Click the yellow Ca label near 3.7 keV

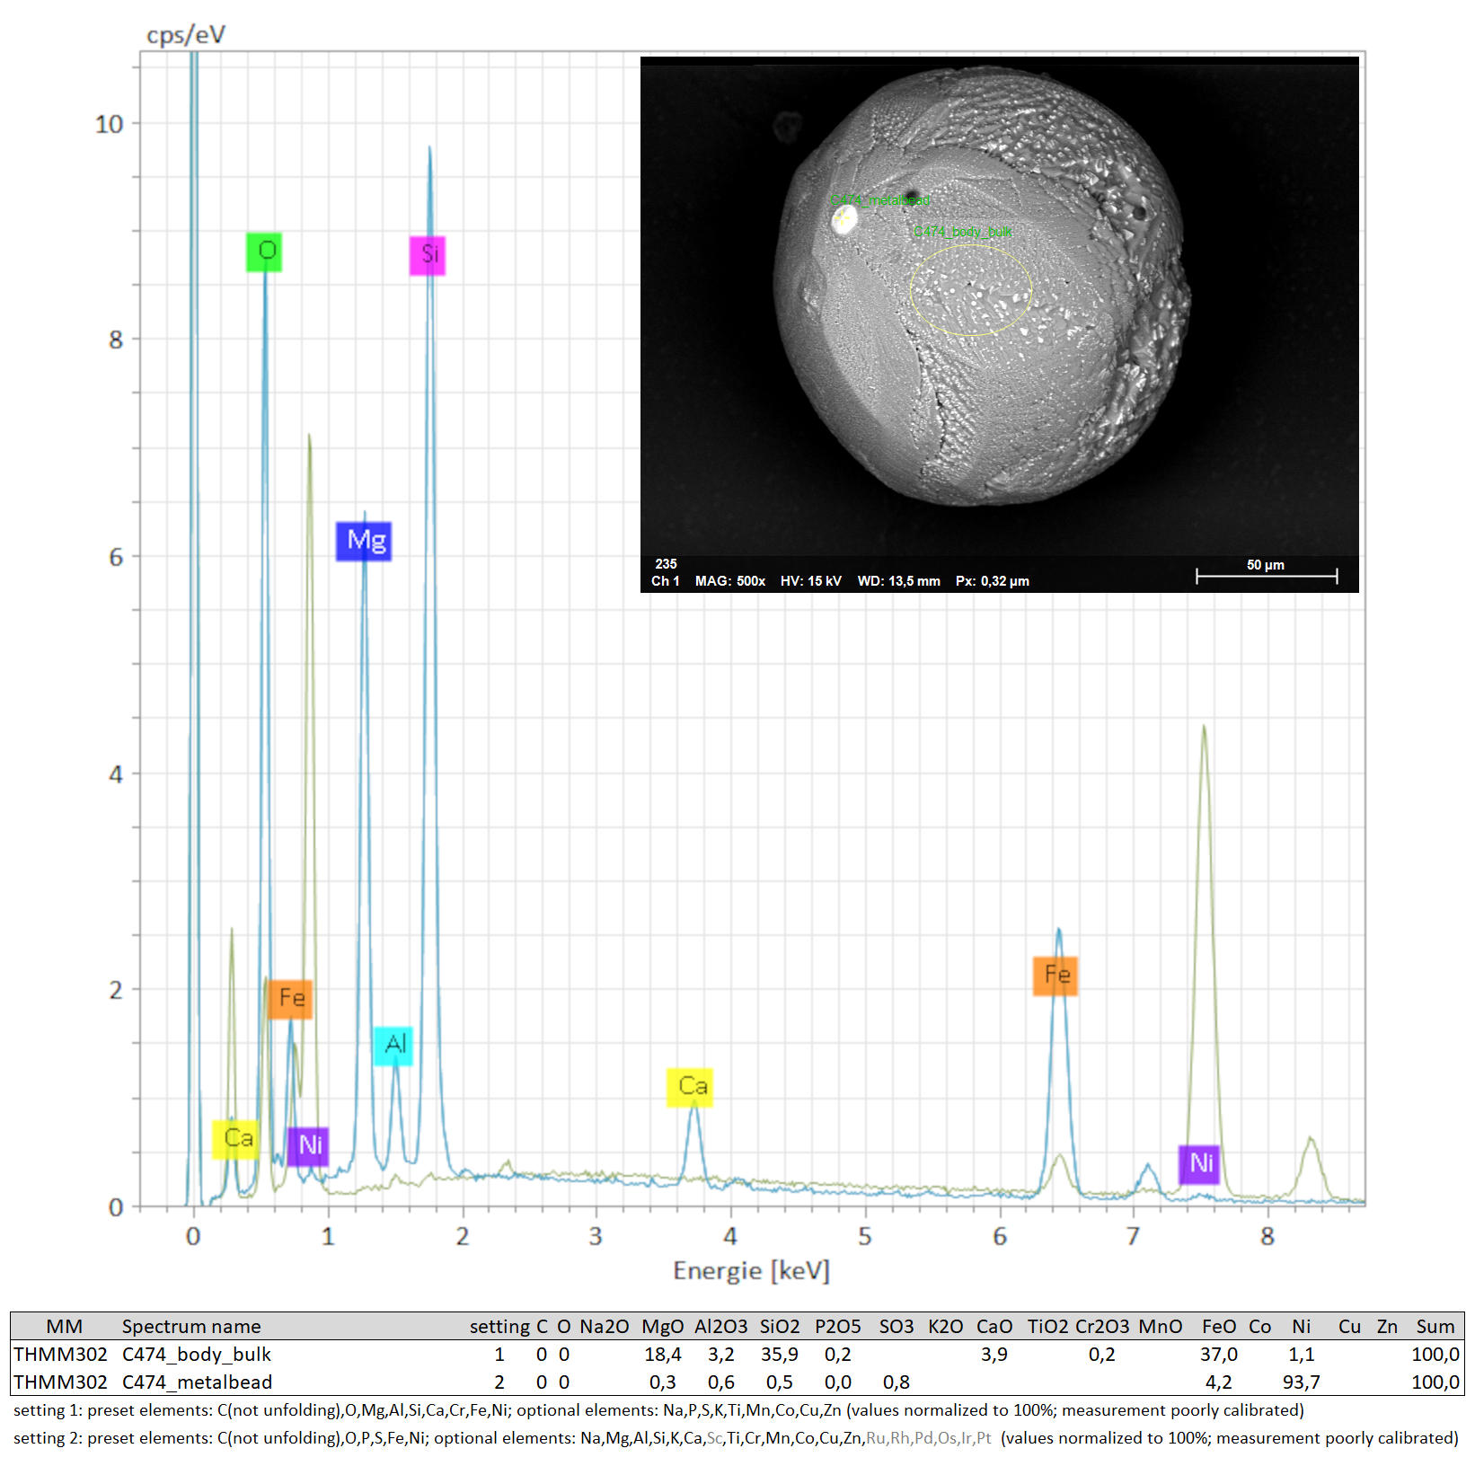tap(690, 1087)
